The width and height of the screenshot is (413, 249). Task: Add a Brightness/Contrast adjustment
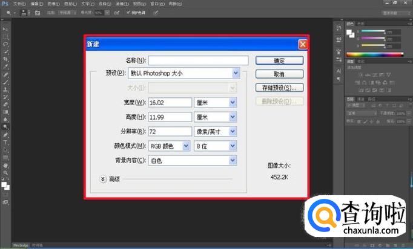pos(360,75)
